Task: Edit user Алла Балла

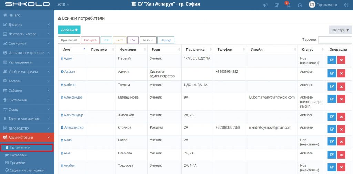Action: tap(332, 142)
